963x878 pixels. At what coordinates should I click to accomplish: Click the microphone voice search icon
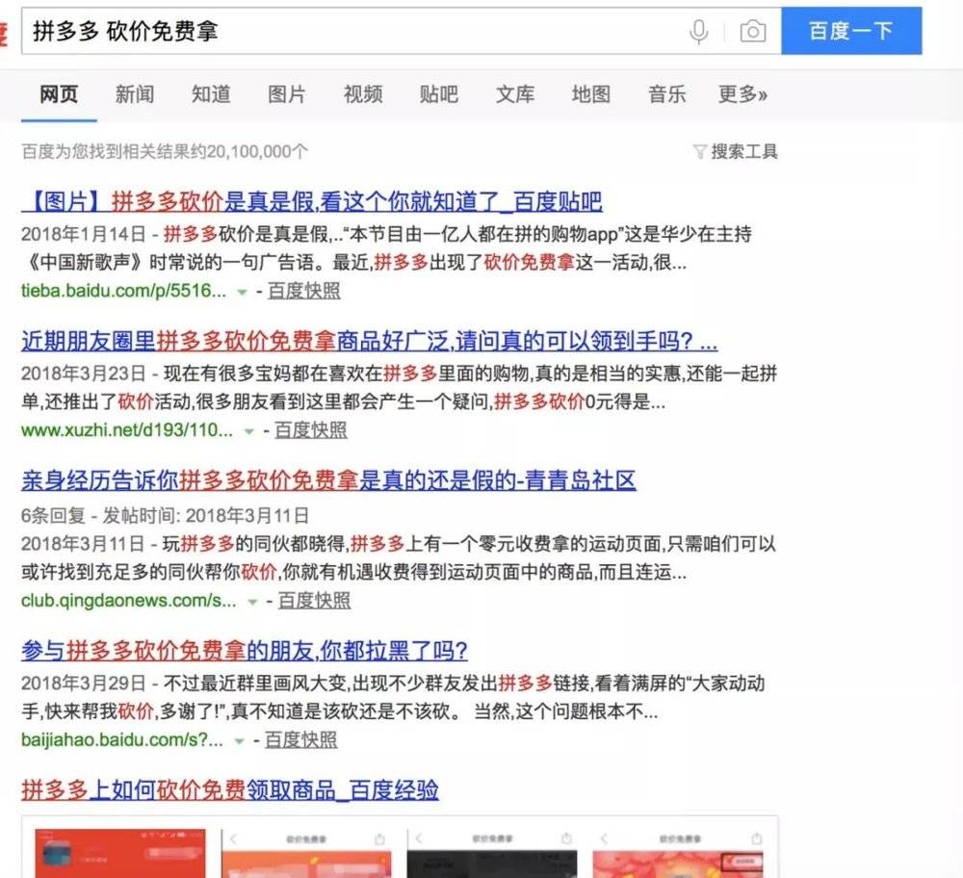[x=699, y=32]
